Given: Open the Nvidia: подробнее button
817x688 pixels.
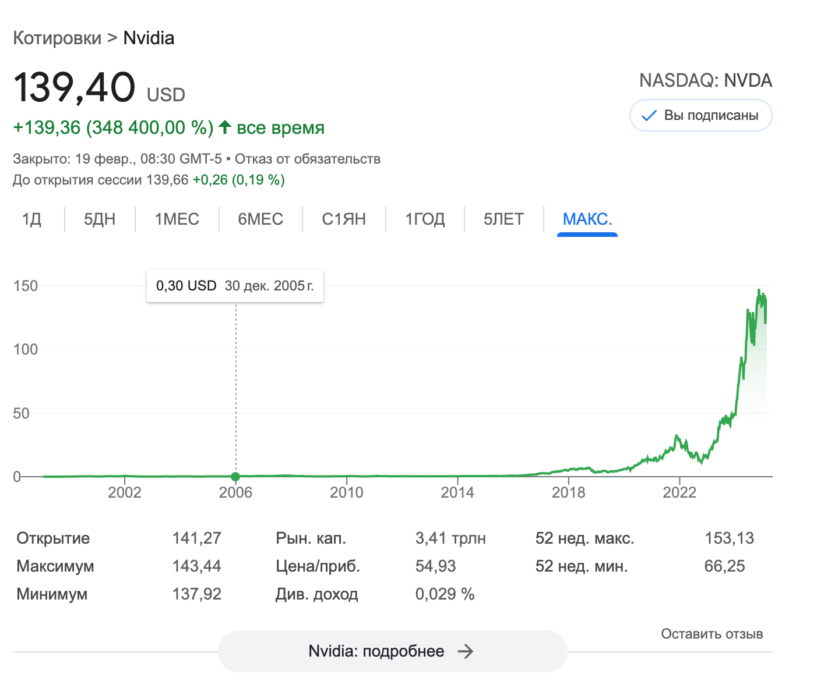Looking at the screenshot, I should (392, 651).
